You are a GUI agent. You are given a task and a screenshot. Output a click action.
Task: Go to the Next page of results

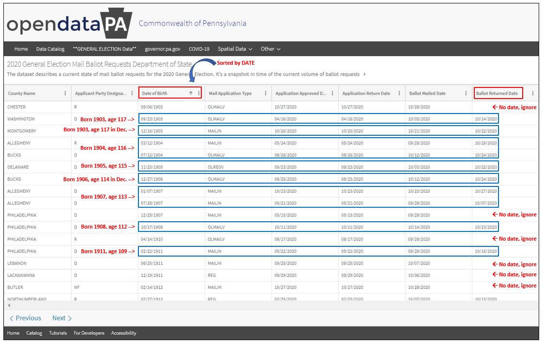[62, 318]
